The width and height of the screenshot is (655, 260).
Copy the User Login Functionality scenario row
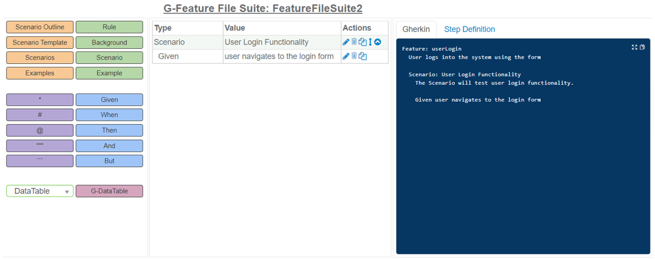pos(362,42)
